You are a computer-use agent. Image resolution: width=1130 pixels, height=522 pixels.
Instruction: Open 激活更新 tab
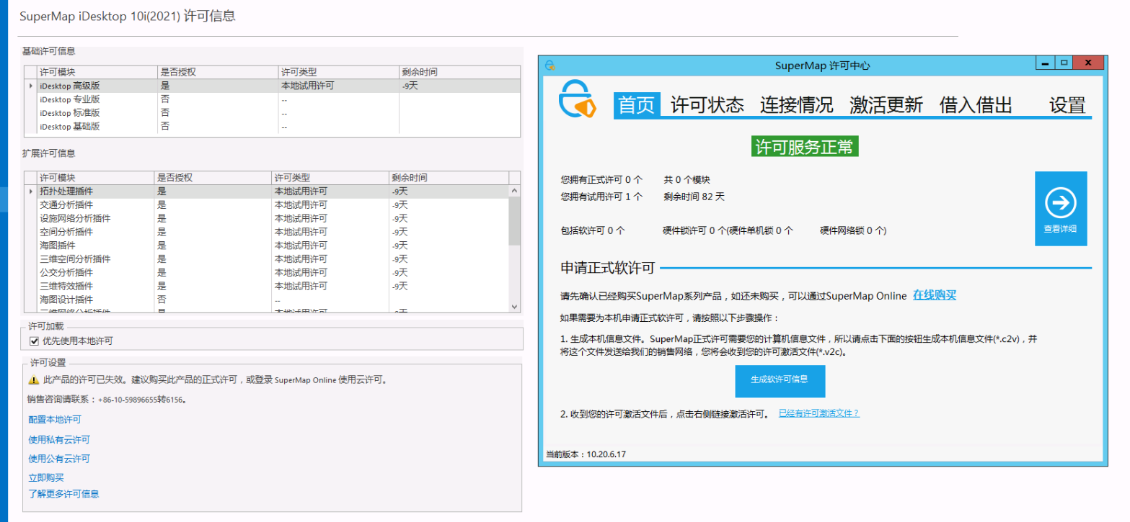(886, 105)
